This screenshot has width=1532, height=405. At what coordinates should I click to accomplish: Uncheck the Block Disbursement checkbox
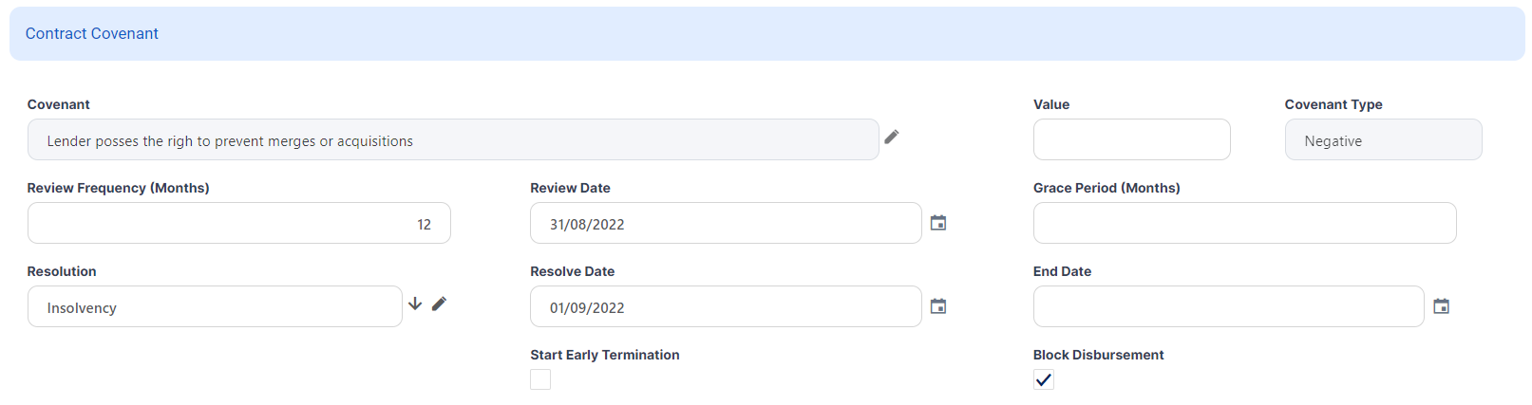coord(1044,379)
